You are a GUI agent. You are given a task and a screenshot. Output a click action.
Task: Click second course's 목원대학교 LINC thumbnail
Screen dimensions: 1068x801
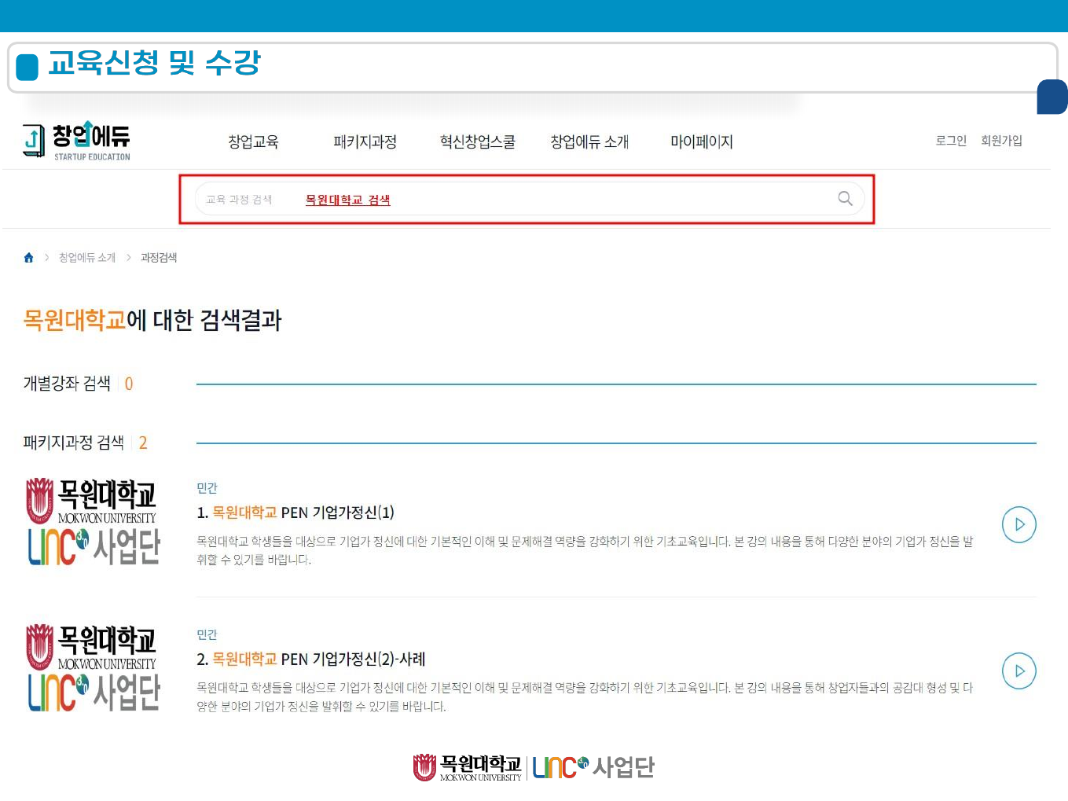pyautogui.click(x=94, y=668)
